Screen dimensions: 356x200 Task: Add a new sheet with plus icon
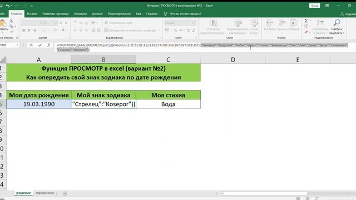coord(65,193)
